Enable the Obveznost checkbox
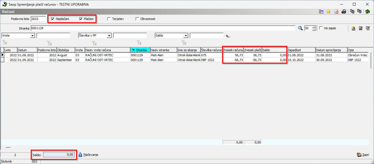 [x=137, y=19]
